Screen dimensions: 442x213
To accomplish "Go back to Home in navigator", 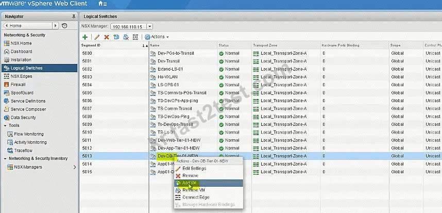I will click(x=28, y=26).
